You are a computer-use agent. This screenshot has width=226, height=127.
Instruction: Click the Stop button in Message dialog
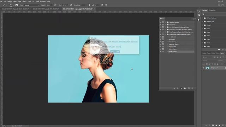point(115,52)
